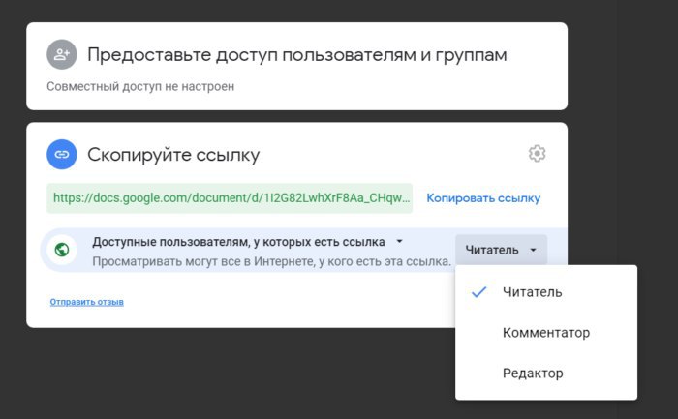Choose Комментатор from the role menu
This screenshot has width=678, height=419.
coord(545,333)
